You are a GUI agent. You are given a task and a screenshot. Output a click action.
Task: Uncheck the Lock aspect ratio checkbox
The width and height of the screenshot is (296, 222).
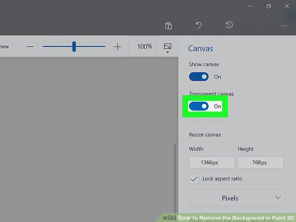[194, 179]
